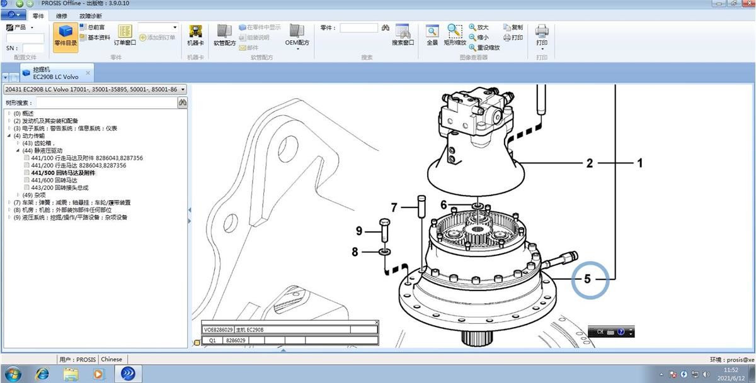The image size is (756, 383).
Task: Select 441/600 回转马达 tree item
Action: [x=54, y=180]
